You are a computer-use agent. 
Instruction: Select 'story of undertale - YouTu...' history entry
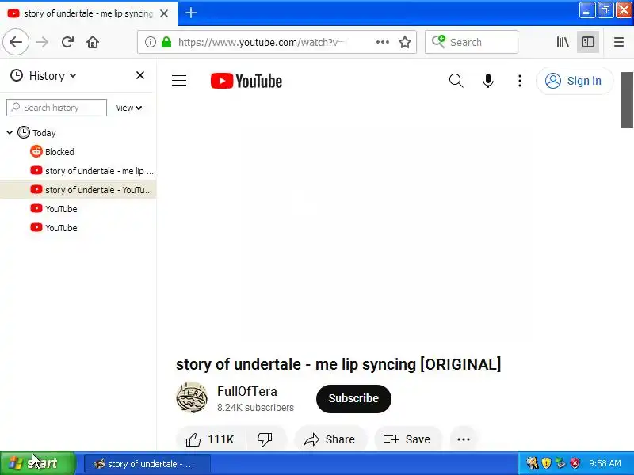pos(78,190)
